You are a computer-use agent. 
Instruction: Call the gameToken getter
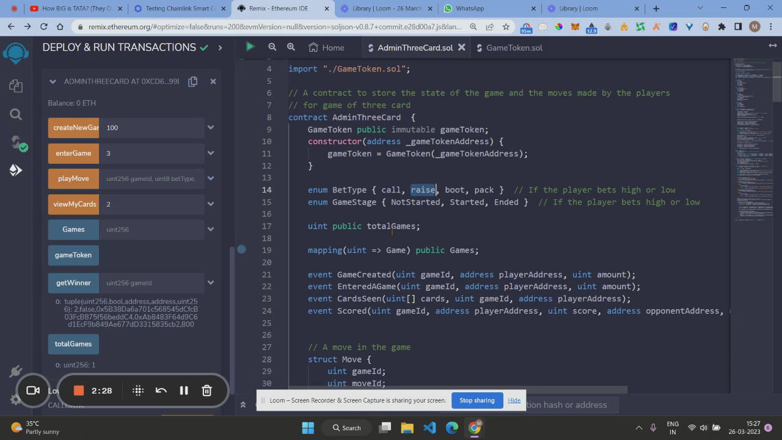pos(73,255)
